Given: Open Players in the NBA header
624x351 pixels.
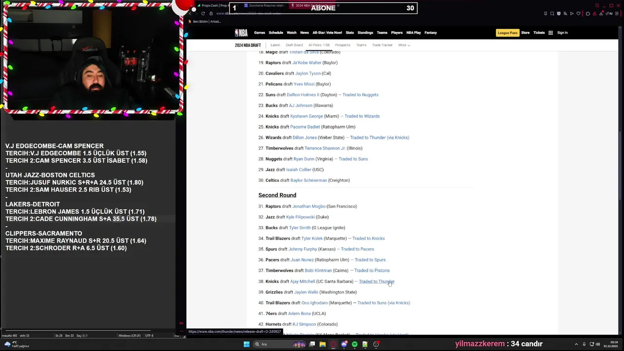Looking at the screenshot, I should pos(397,33).
